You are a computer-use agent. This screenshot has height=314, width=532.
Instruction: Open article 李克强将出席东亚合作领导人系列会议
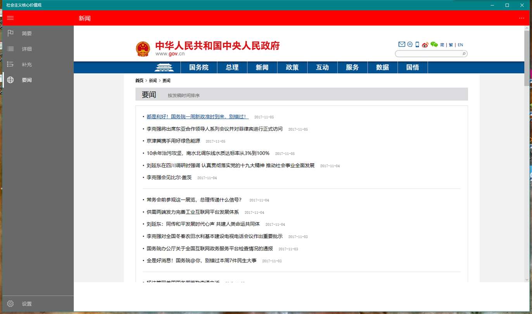[215, 129]
